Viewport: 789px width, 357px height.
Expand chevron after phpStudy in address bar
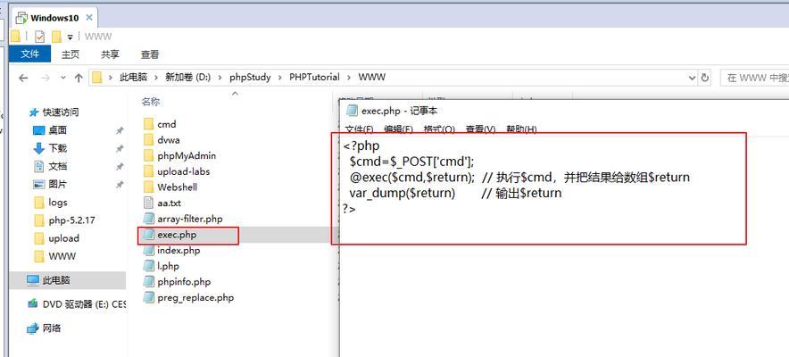pos(279,78)
